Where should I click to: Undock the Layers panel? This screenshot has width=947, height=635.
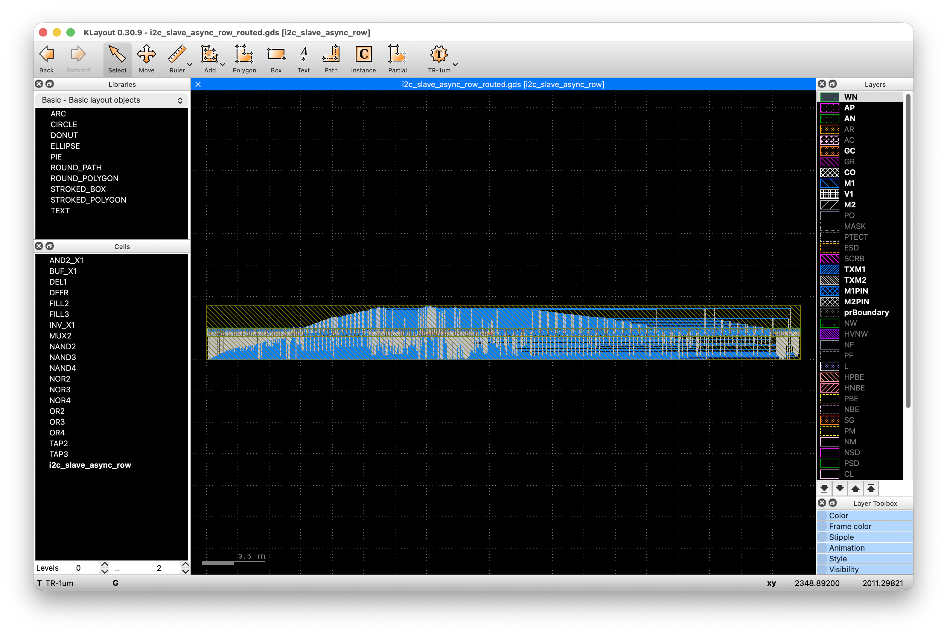[833, 84]
